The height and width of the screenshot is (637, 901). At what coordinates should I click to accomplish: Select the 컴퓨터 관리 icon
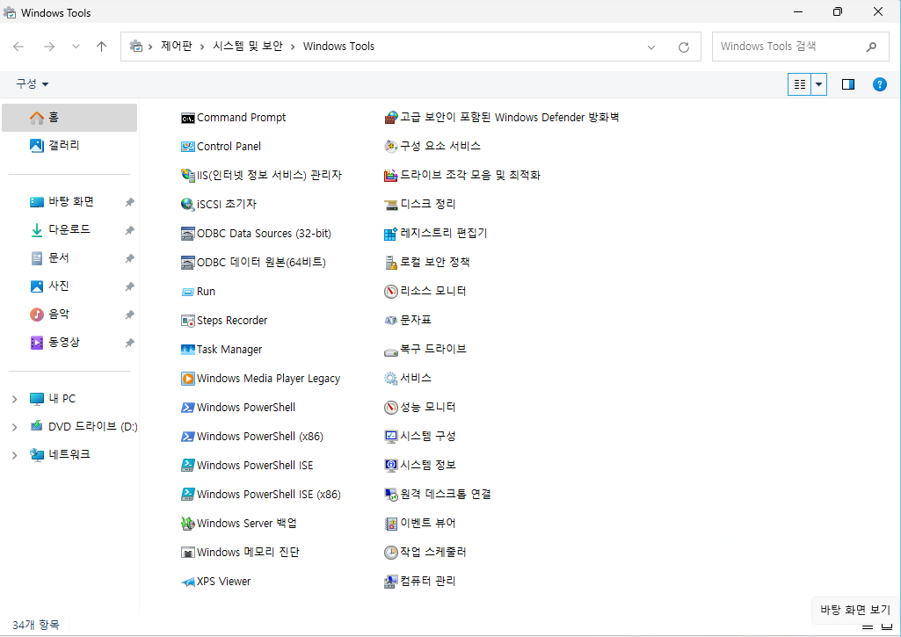point(391,582)
